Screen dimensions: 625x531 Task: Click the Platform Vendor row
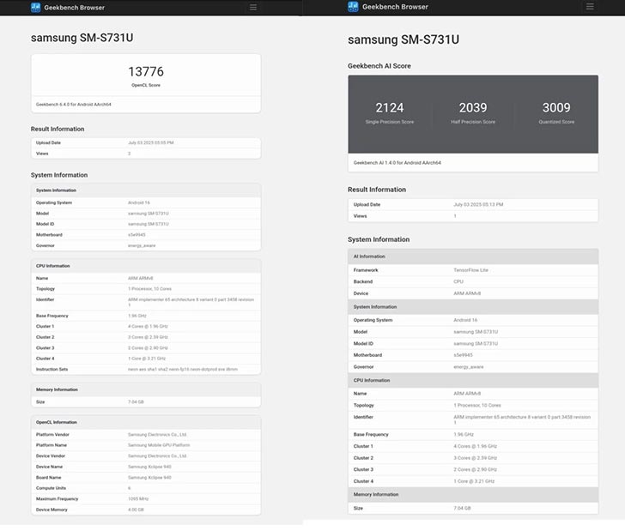[146, 435]
